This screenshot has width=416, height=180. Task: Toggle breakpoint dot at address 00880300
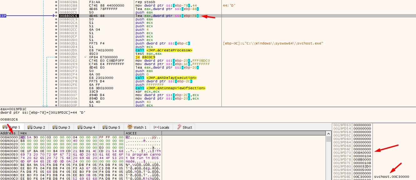coord(56,88)
